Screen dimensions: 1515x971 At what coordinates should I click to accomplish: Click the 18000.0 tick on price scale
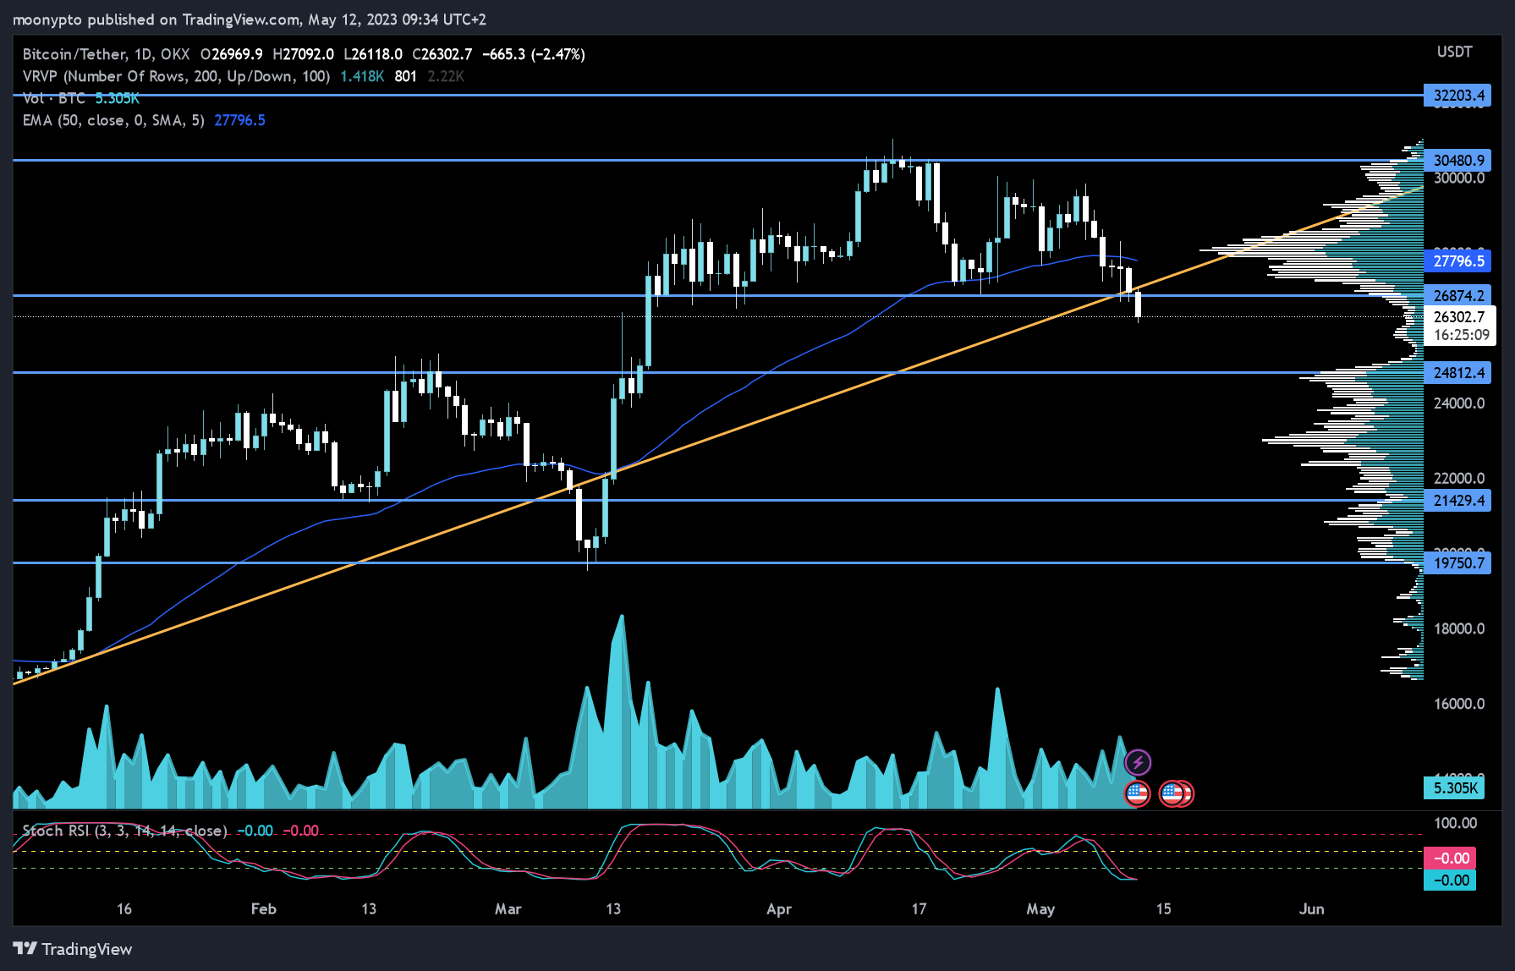(1459, 628)
